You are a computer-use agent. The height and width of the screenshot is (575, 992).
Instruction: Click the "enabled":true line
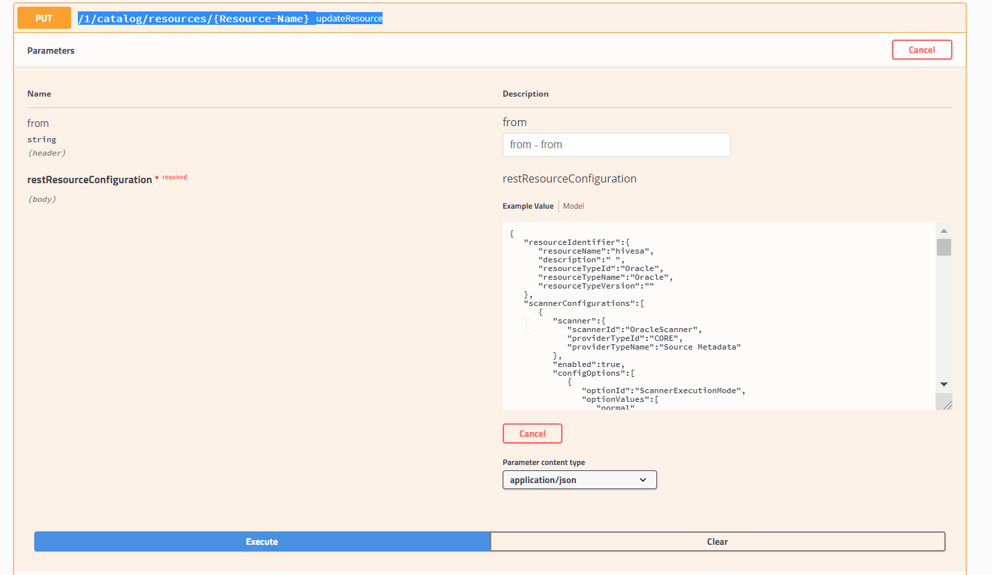589,364
